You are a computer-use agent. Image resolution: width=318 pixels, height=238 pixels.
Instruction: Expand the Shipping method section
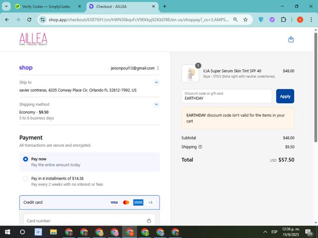157,105
